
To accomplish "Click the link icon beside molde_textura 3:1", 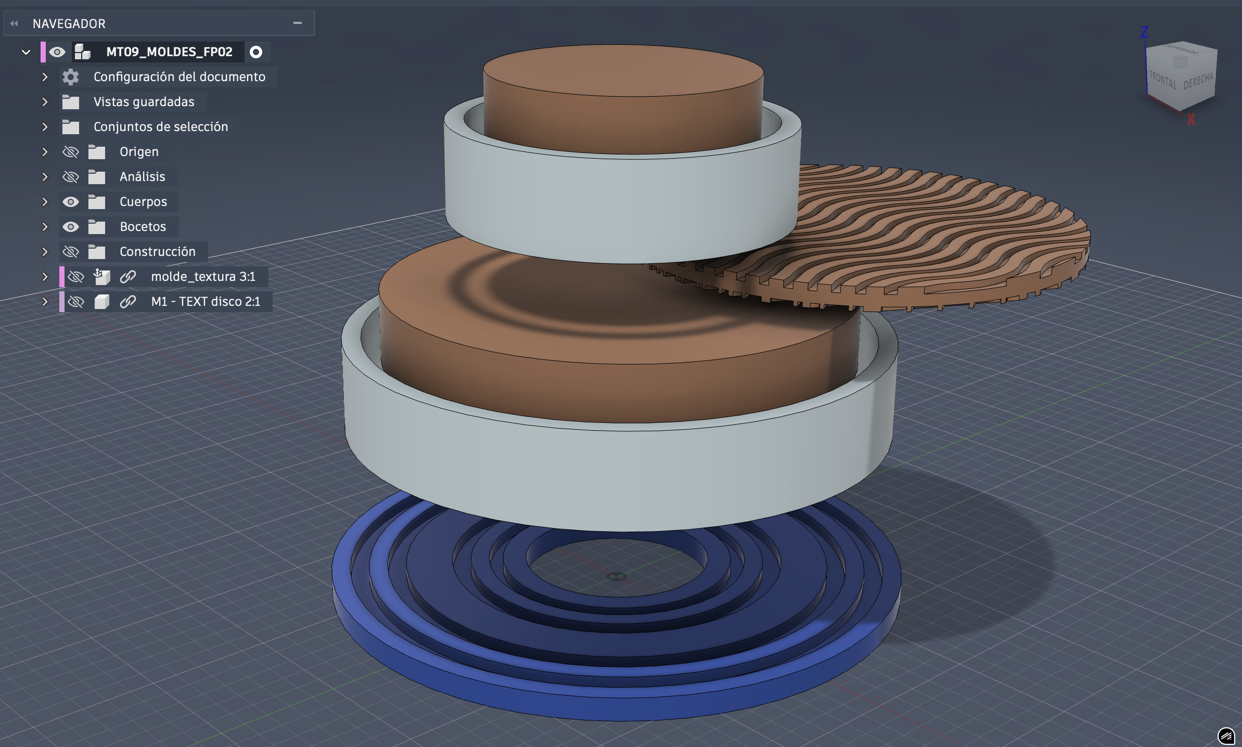I will tap(128, 277).
